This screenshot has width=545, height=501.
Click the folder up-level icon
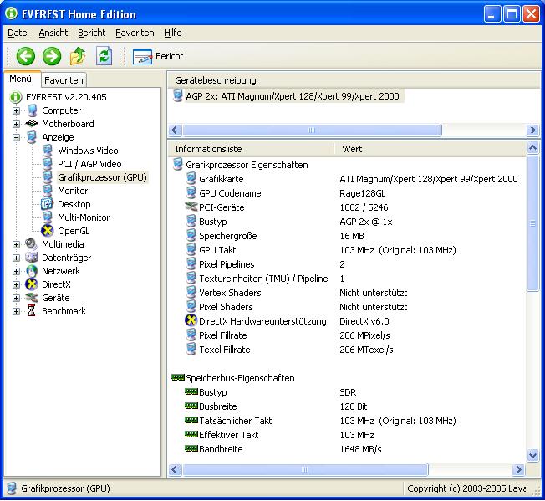click(78, 56)
